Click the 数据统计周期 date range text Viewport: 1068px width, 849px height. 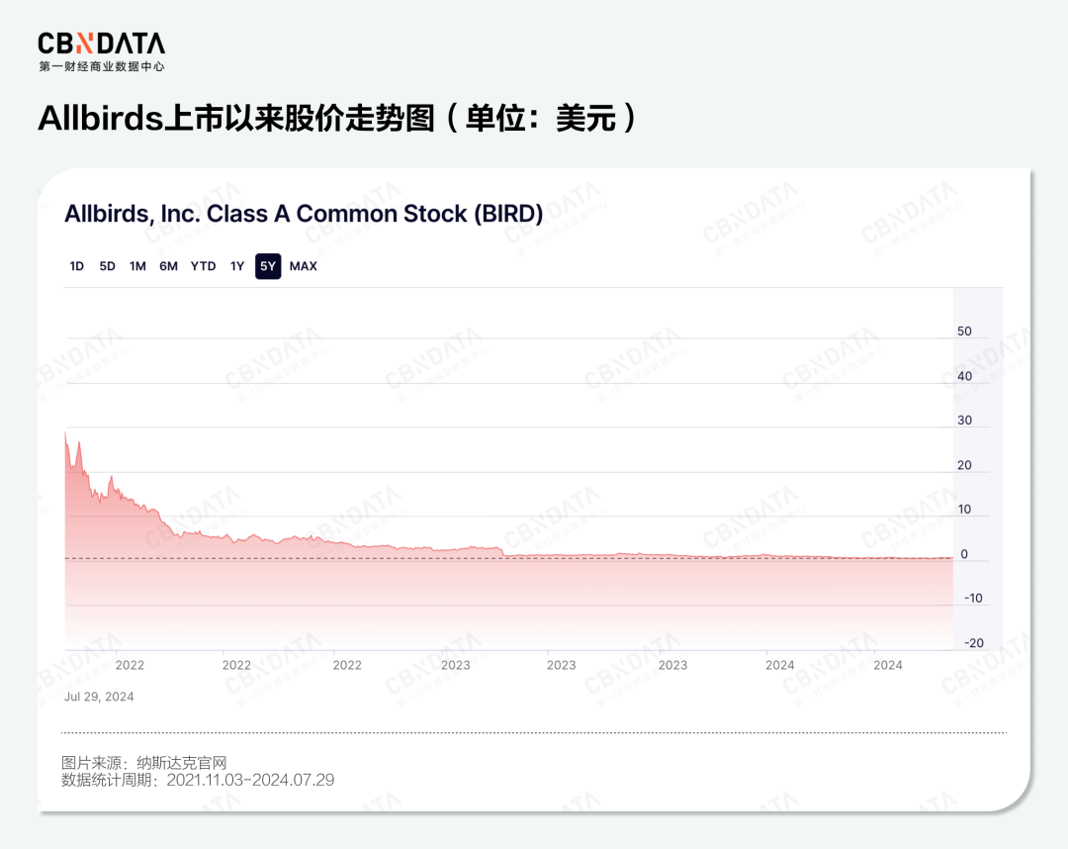[x=198, y=781]
